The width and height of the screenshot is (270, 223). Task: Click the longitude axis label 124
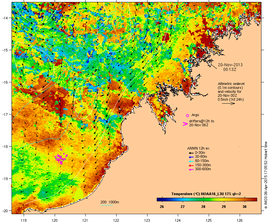pyautogui.click(x=178, y=220)
